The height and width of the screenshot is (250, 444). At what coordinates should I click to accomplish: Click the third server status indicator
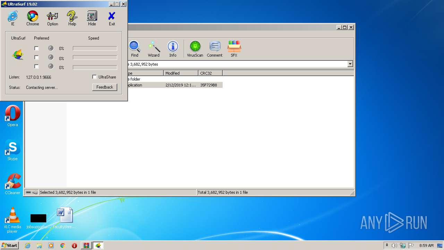[x=51, y=66]
